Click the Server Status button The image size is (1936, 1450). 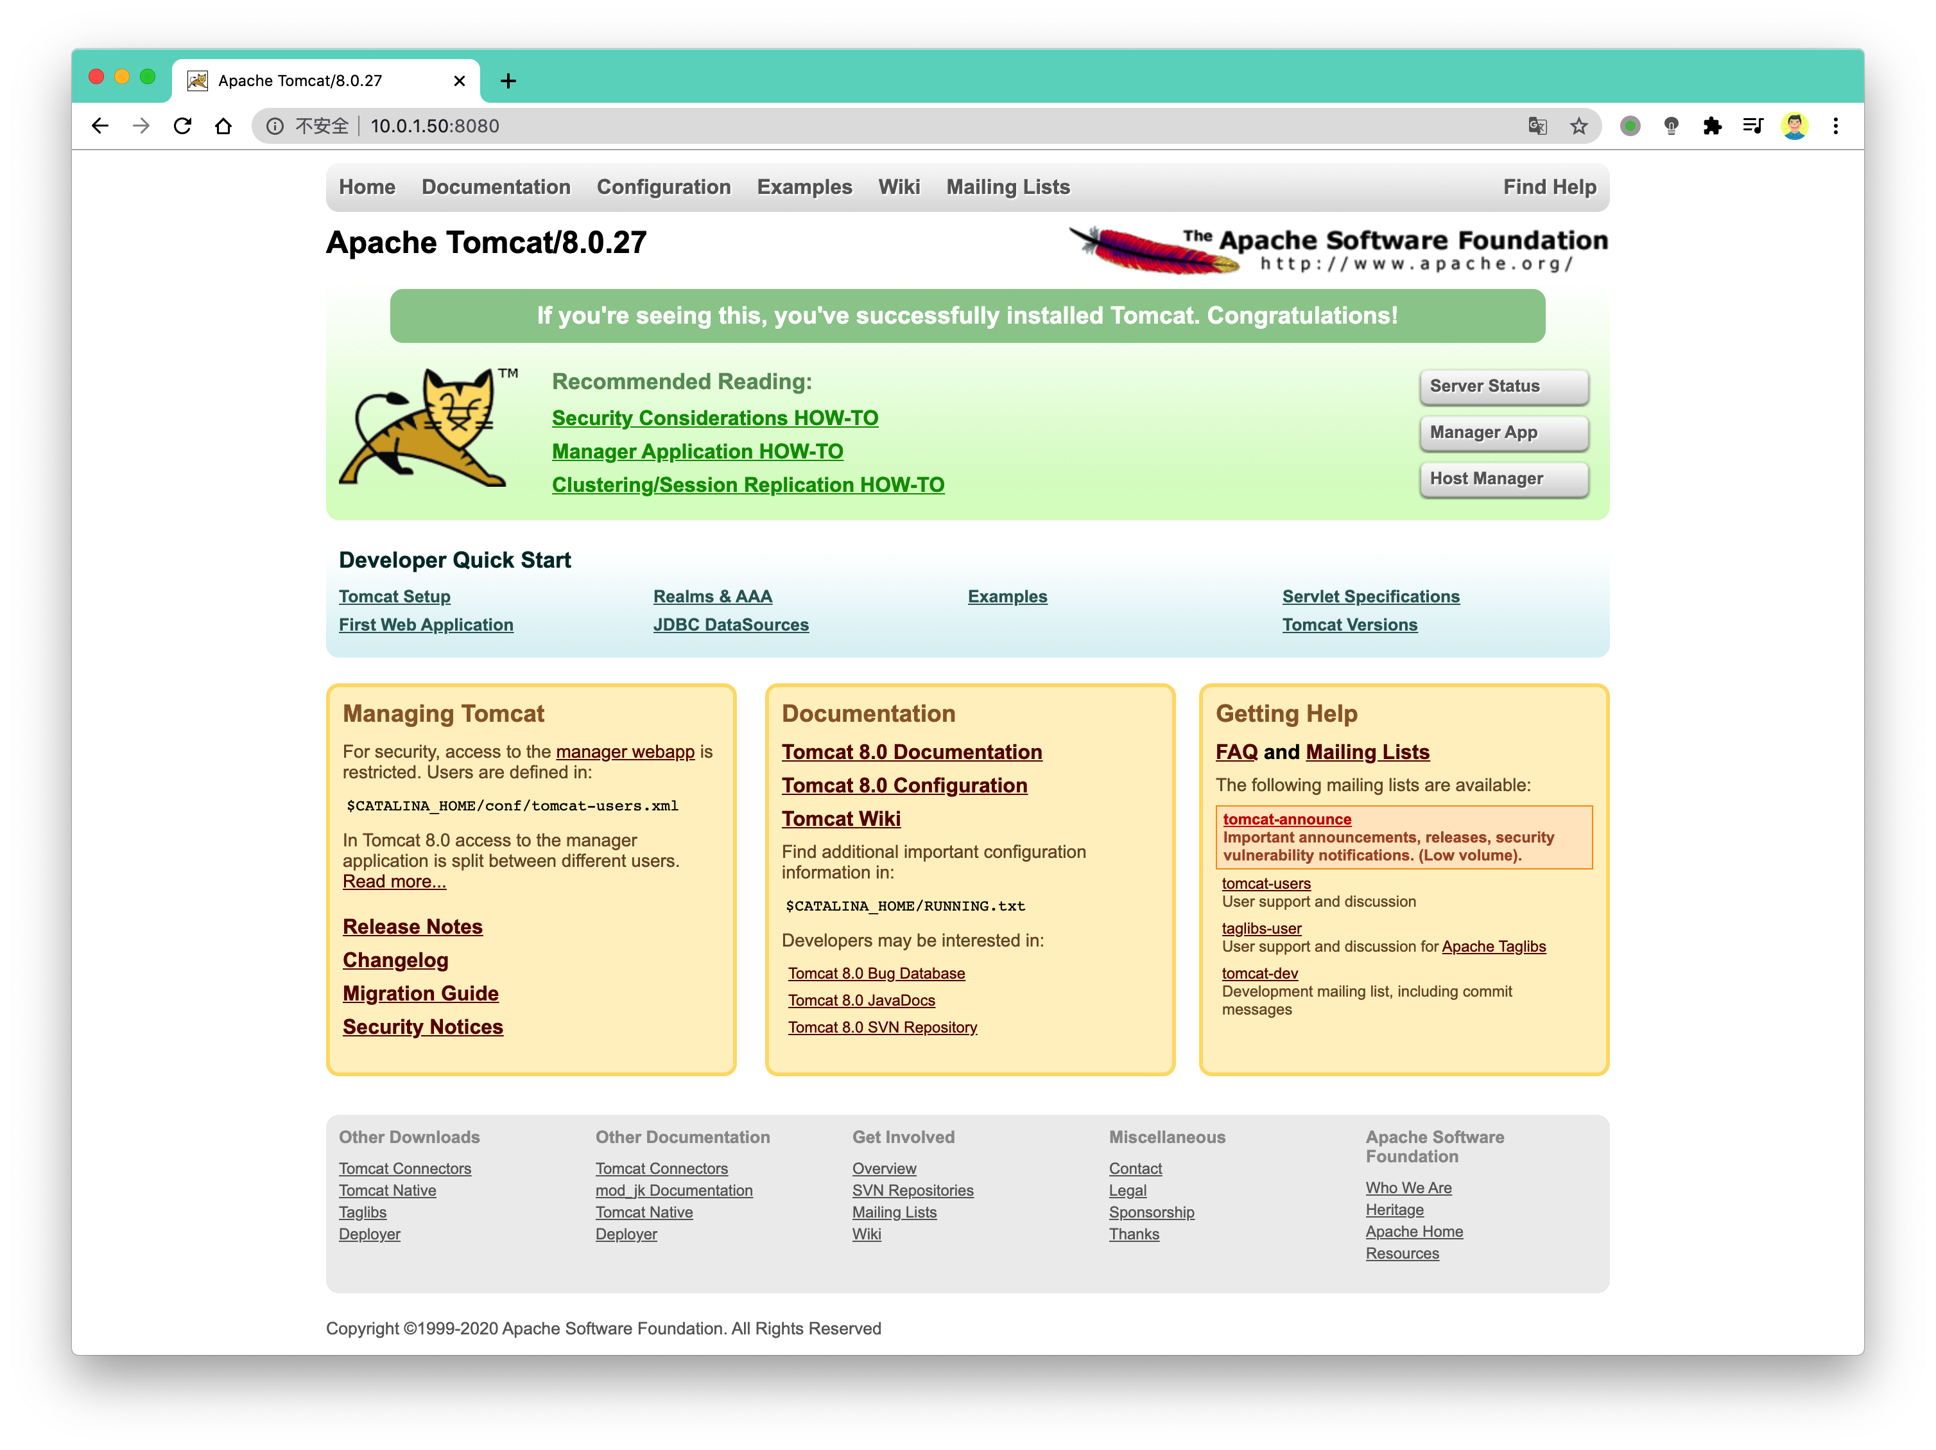point(1503,386)
